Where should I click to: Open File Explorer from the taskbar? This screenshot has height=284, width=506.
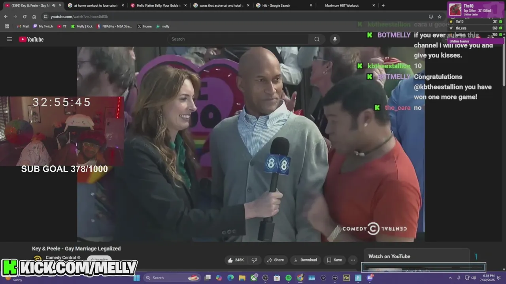(242, 278)
